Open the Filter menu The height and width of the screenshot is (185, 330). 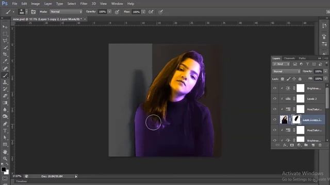(84, 4)
